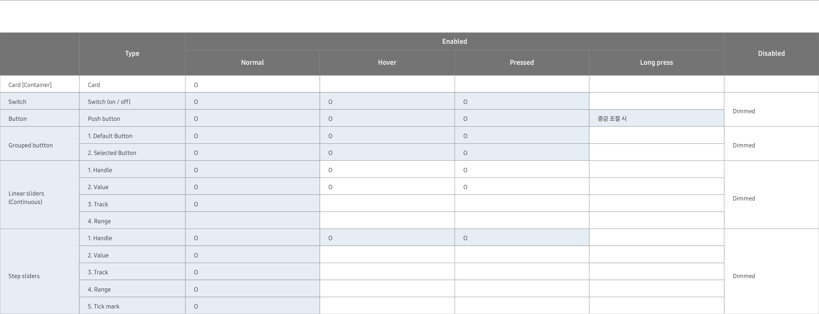
Task: Select the Grouped buttton row label
Action: pos(30,145)
